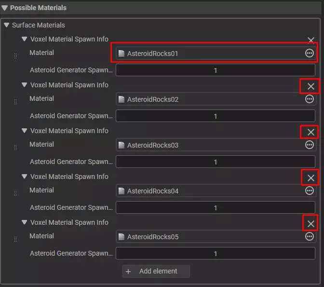This screenshot has height=287, width=324.
Task: Open material picker for AsteroidRocks03
Action: pos(310,145)
